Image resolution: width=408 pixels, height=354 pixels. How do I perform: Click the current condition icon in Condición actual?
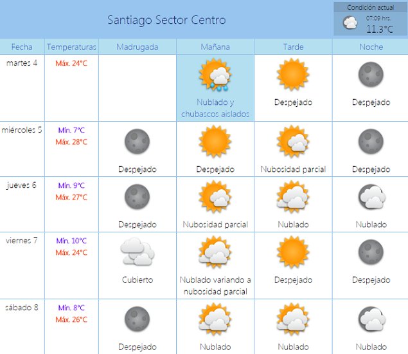pos(350,23)
